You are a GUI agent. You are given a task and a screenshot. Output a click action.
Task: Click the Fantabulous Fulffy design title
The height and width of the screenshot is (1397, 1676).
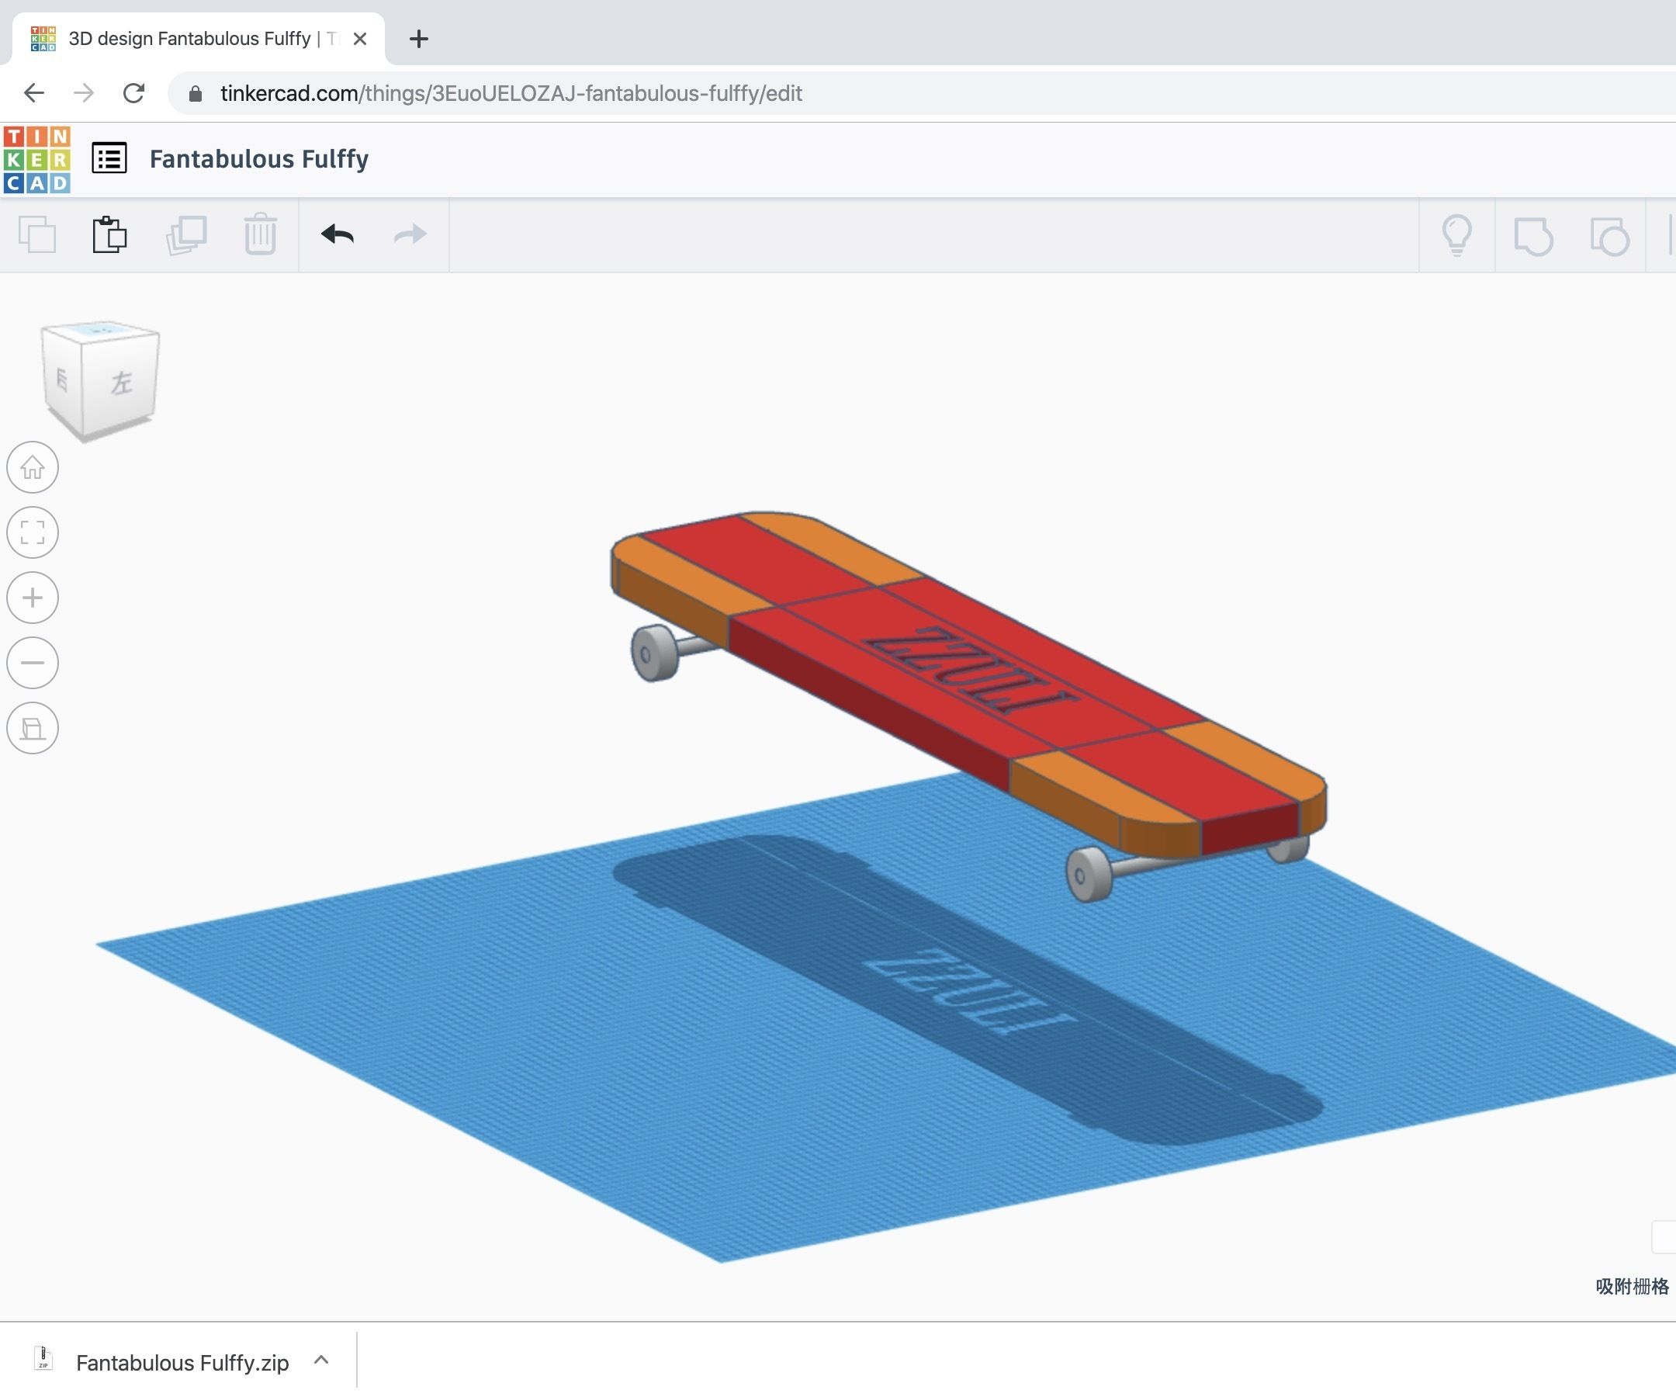[258, 159]
